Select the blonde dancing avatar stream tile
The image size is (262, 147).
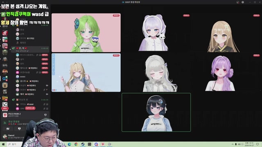(x=86, y=73)
